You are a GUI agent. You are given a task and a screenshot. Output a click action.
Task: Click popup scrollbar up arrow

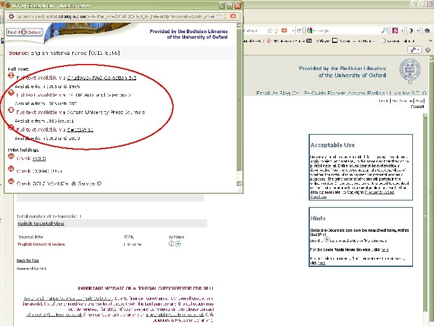[239, 25]
